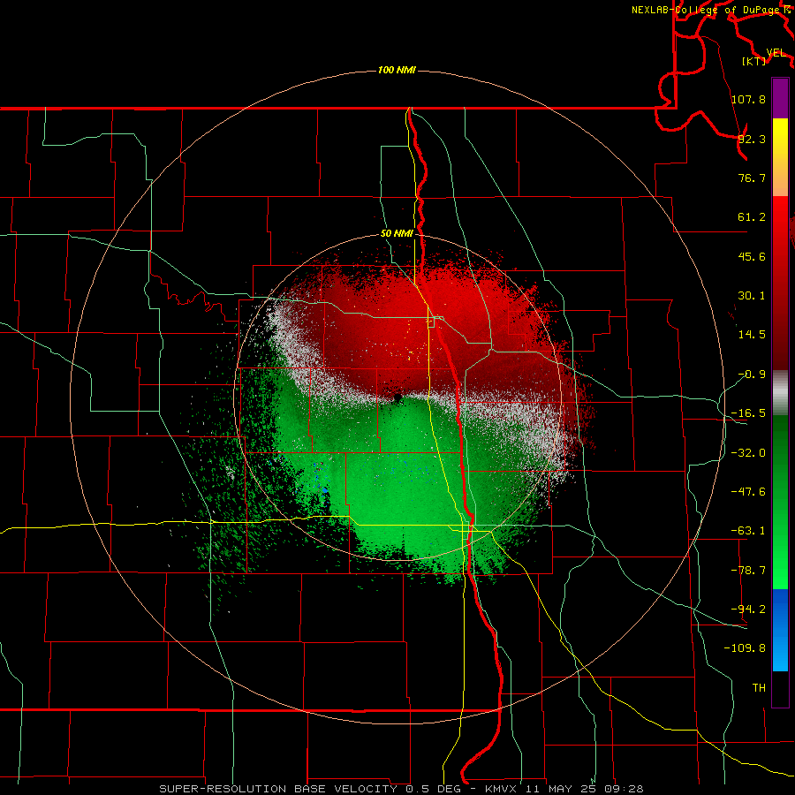Click the 76.7 scale value

(x=752, y=178)
